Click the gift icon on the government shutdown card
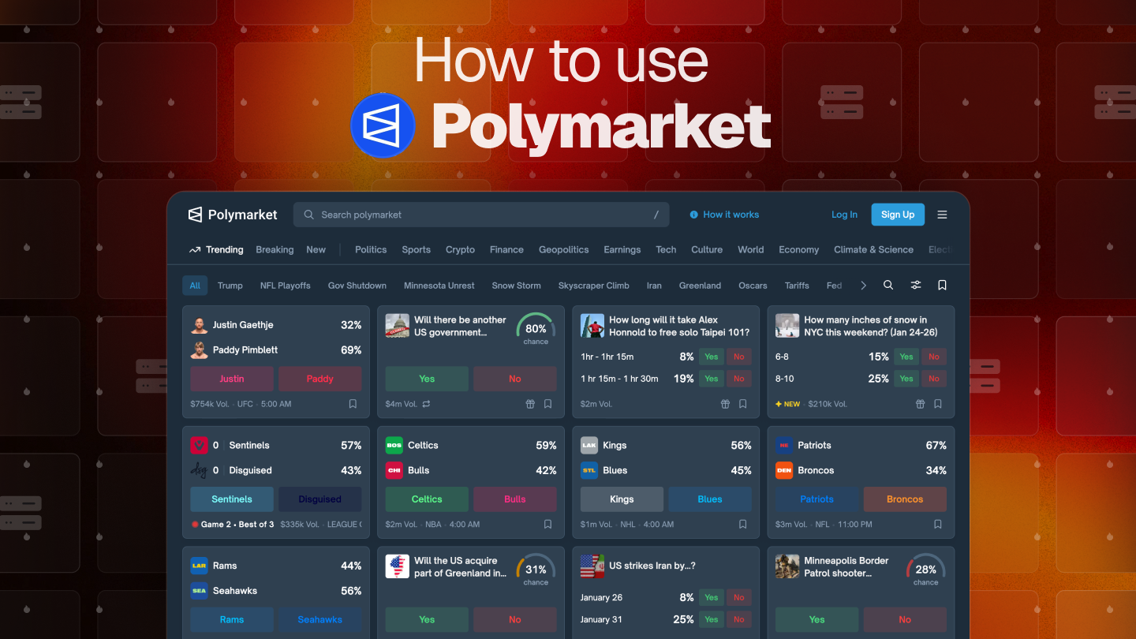 tap(529, 403)
